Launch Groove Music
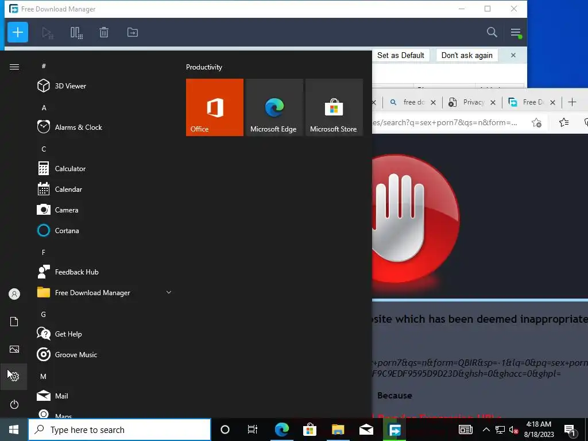Image resolution: width=588 pixels, height=441 pixels. pos(105,354)
